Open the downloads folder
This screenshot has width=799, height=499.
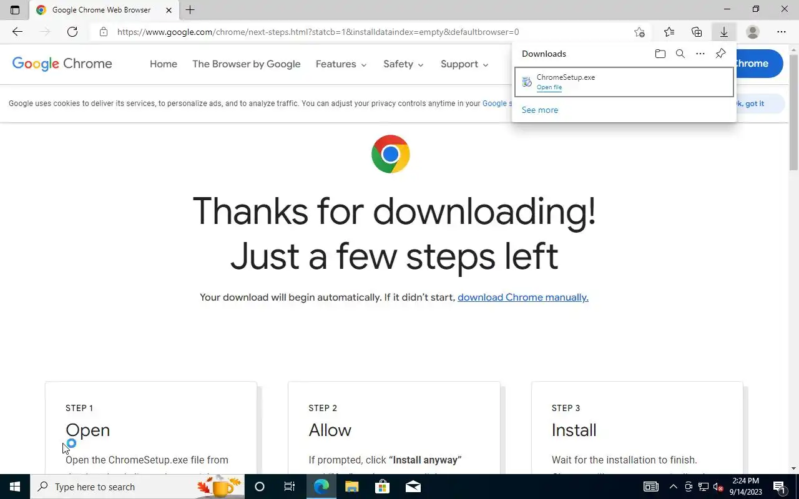(x=660, y=54)
